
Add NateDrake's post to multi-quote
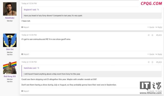[151, 27]
